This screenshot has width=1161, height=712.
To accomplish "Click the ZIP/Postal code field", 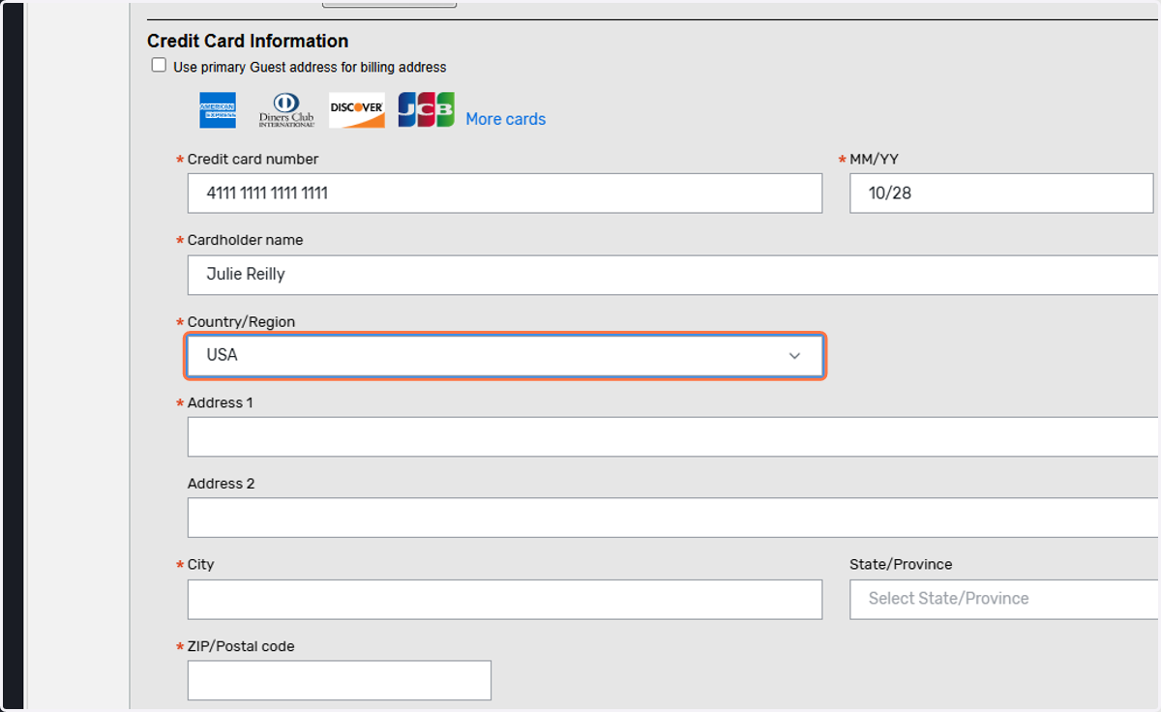I will [x=340, y=680].
